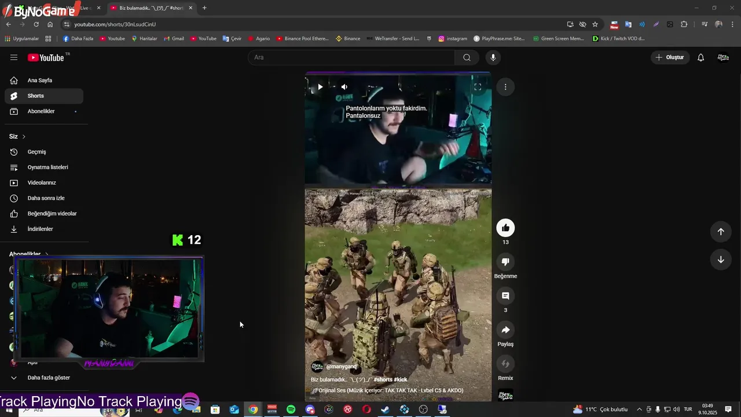This screenshot has height=417, width=741.
Task: Start voice search with the microphone
Action: tap(493, 57)
